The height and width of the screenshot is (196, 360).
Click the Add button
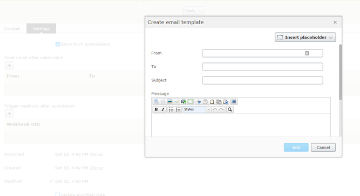click(296, 148)
